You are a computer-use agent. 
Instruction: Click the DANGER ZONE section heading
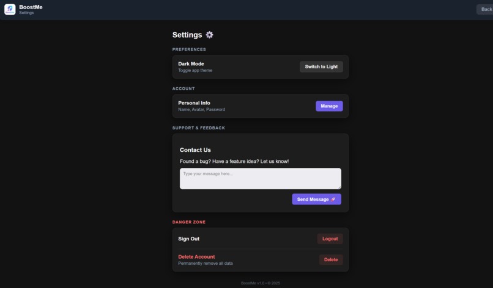coord(188,222)
